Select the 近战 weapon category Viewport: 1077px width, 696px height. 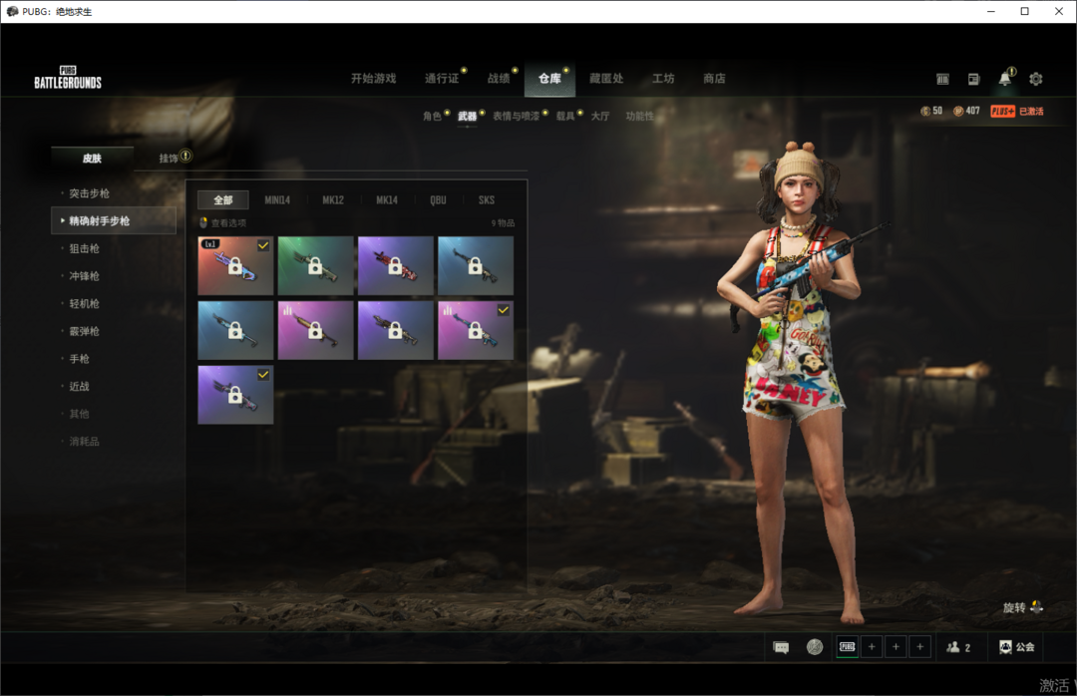[79, 386]
